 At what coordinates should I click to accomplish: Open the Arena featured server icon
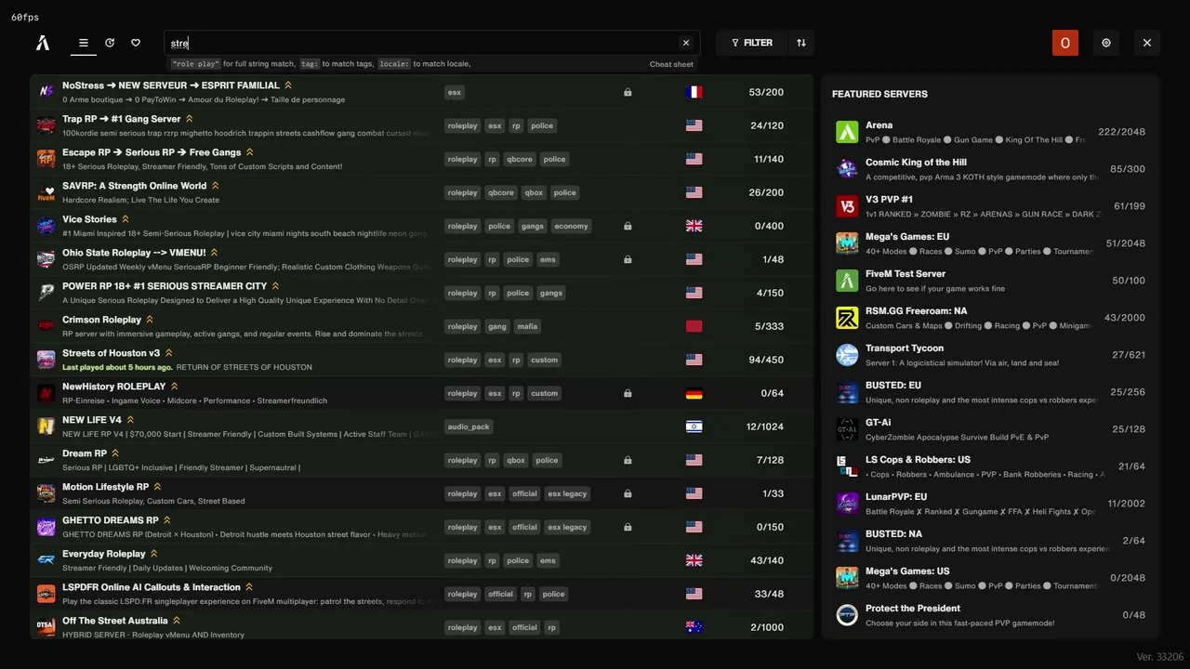(x=847, y=132)
